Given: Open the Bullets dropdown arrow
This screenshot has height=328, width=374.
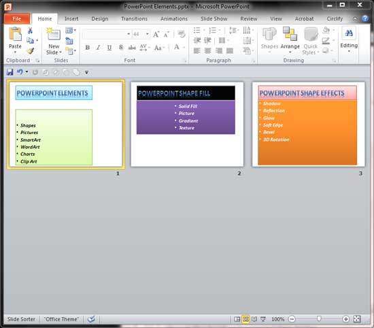Looking at the screenshot, I should tap(204, 31).
